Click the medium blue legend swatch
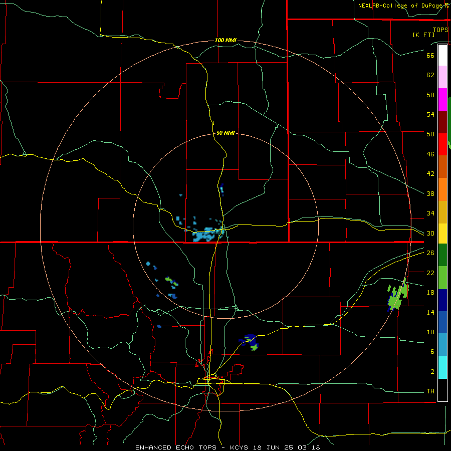451x451 pixels. (x=442, y=322)
